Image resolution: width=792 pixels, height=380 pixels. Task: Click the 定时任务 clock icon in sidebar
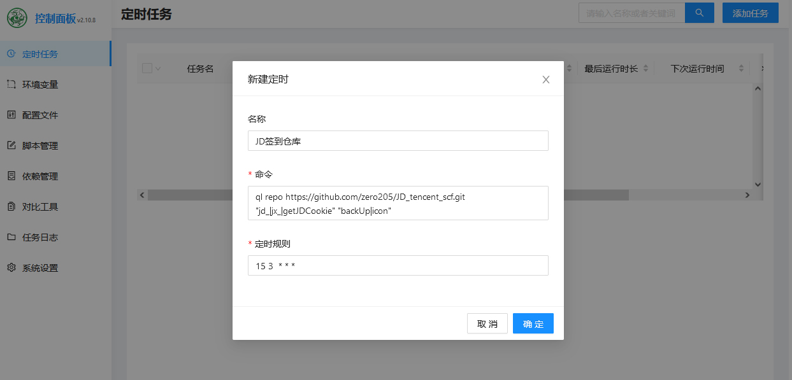tap(11, 54)
